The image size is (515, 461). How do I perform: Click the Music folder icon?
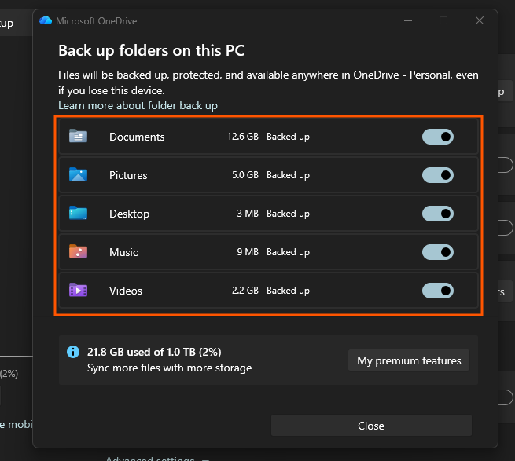click(x=78, y=251)
